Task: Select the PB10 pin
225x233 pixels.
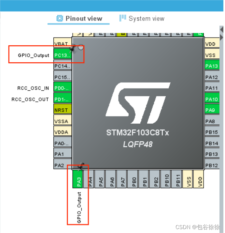Action: tap(165, 179)
